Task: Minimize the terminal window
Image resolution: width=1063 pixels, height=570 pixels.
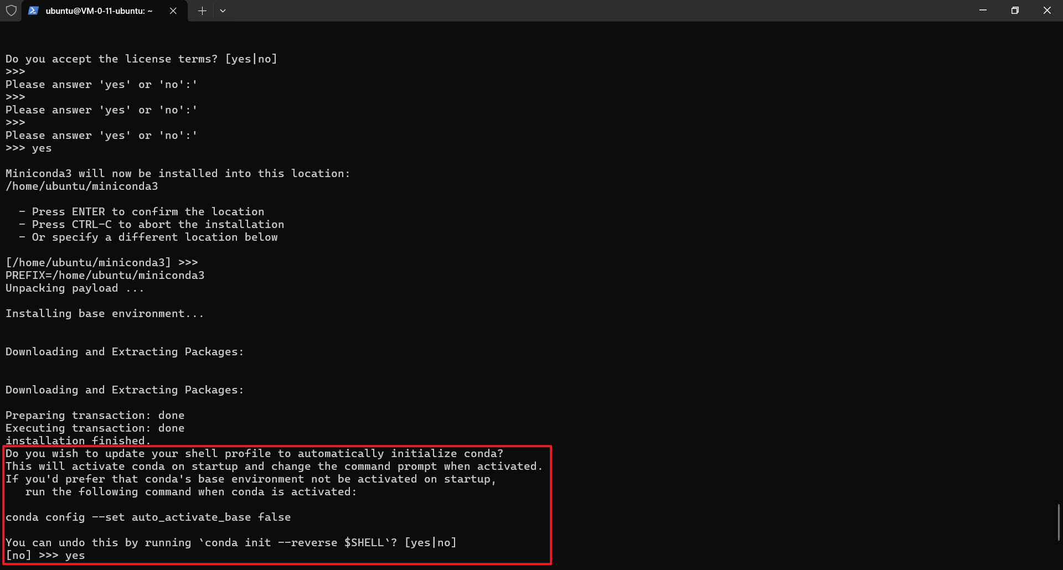Action: (983, 11)
